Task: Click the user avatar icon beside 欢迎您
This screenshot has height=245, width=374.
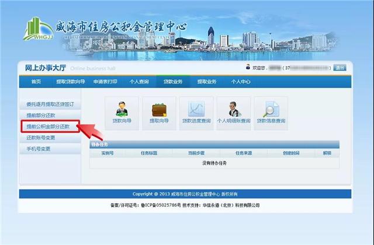Action: [x=248, y=67]
